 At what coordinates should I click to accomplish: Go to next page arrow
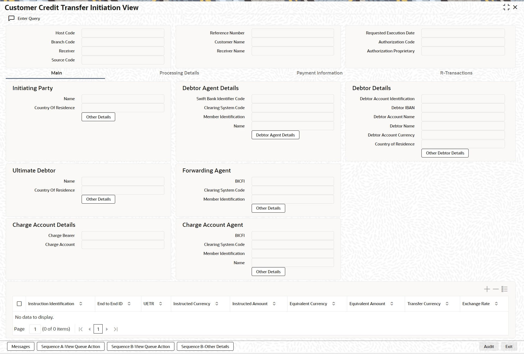point(107,329)
